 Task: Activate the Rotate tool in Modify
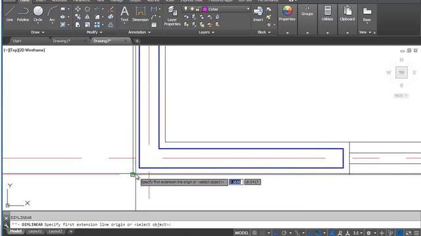[87, 9]
